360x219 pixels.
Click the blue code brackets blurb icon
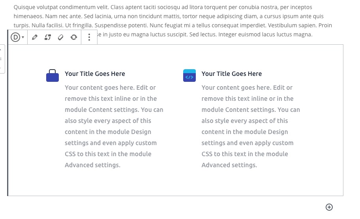pyautogui.click(x=189, y=76)
